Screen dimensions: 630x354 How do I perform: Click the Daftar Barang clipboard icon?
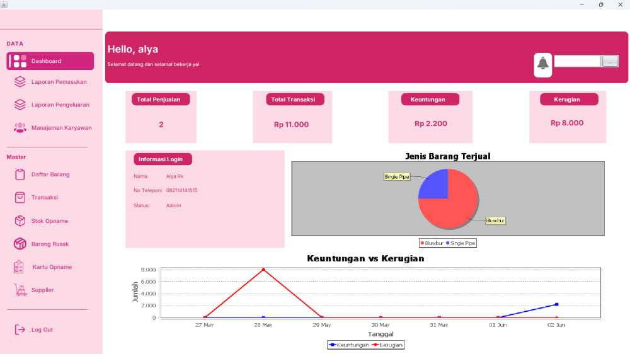[20, 174]
